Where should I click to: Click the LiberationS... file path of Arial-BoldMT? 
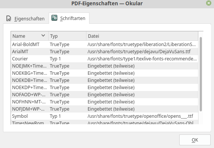142,45
